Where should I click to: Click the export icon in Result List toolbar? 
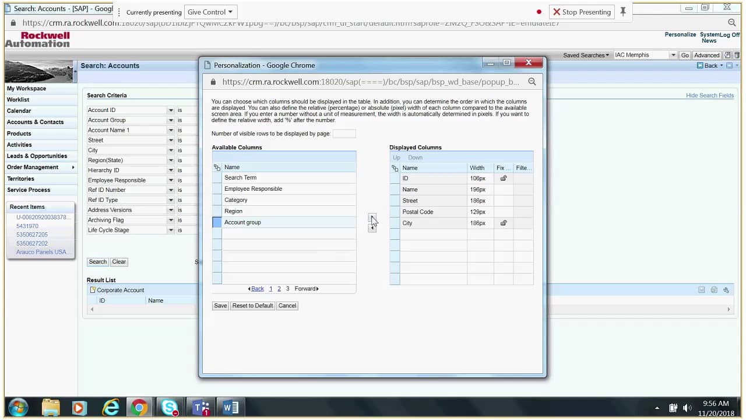(x=702, y=290)
